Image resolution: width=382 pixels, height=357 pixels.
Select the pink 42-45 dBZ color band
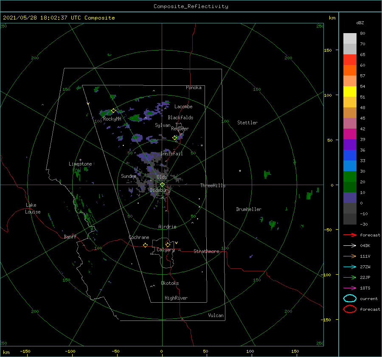[350, 123]
